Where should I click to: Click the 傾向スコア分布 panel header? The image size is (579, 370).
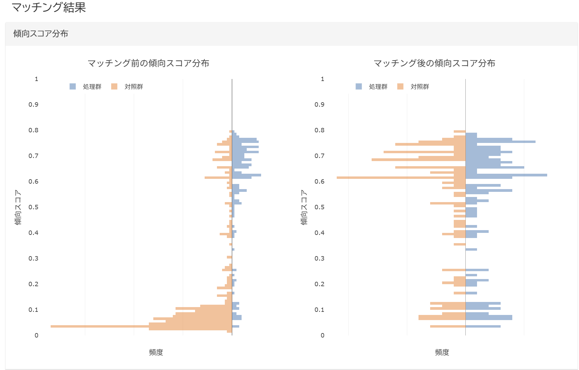pyautogui.click(x=41, y=34)
